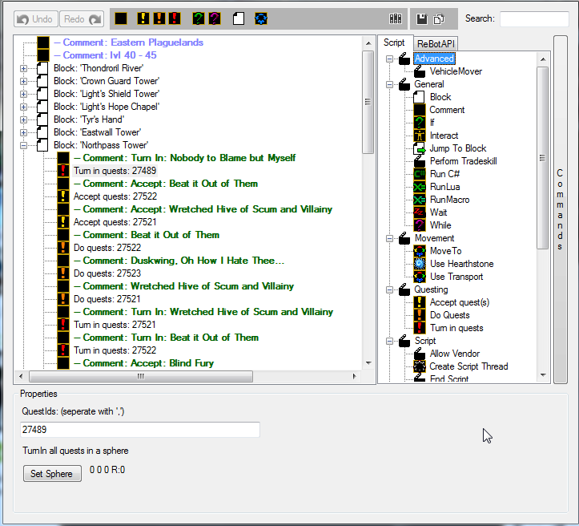Screen dimensions: 579x526
Task: Click the red exclamation Turn-in icon in the toolbar
Action: 175,18
